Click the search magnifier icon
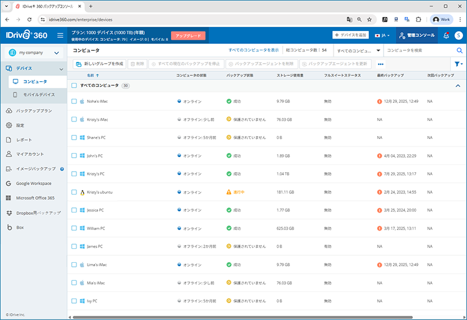467x320 pixels. (459, 50)
